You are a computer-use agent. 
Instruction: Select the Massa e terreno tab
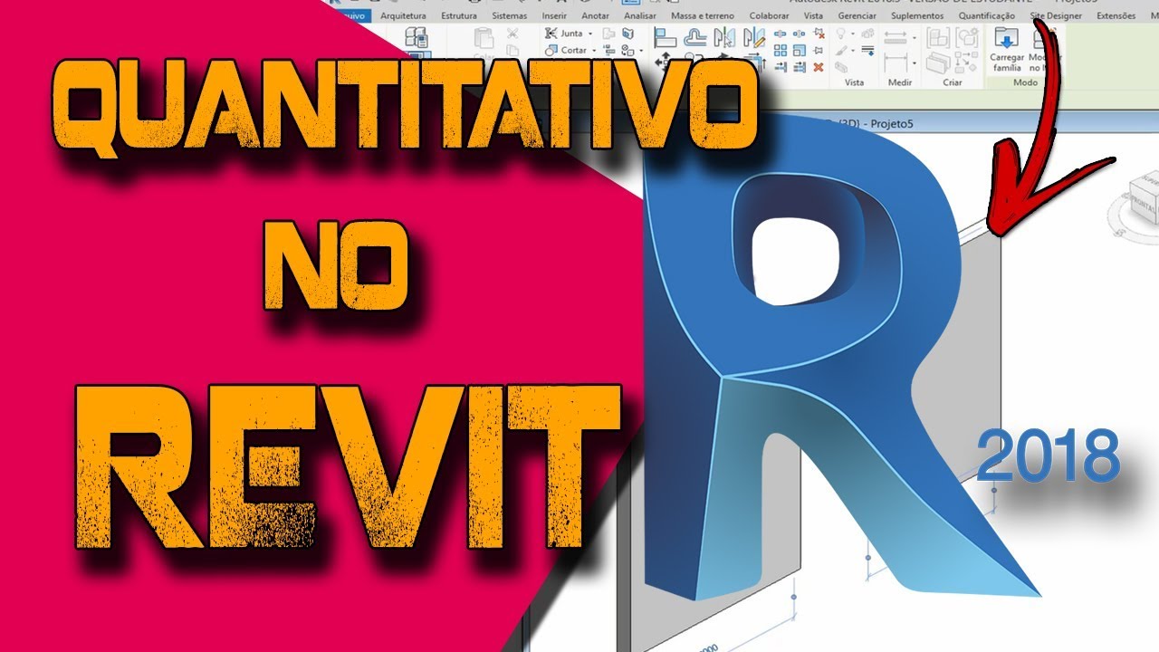pos(704,15)
